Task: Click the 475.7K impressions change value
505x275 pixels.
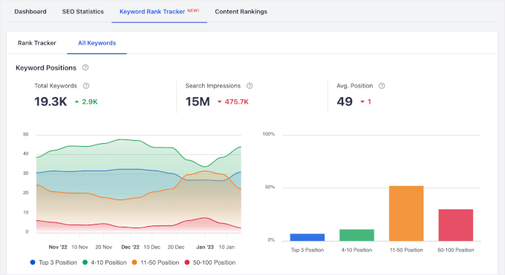Action: tap(237, 102)
